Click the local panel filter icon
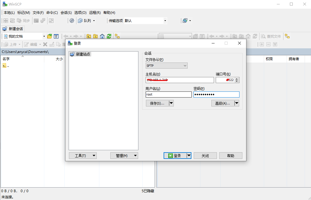Image resolution: width=311 pixels, height=200 pixels. click(56, 36)
